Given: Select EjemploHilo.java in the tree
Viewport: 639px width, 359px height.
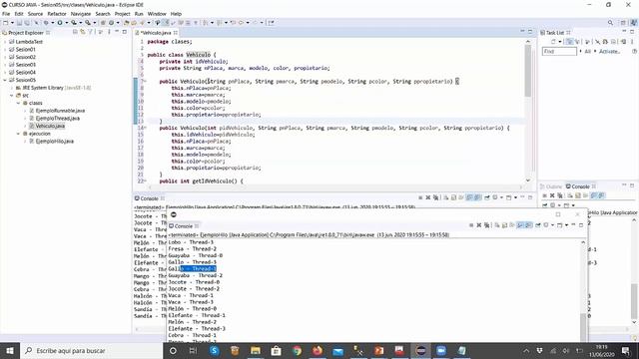Looking at the screenshot, I should [54, 142].
